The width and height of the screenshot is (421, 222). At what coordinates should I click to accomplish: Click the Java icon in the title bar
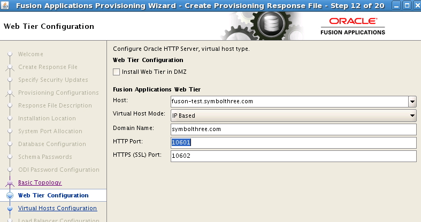(x=6, y=6)
